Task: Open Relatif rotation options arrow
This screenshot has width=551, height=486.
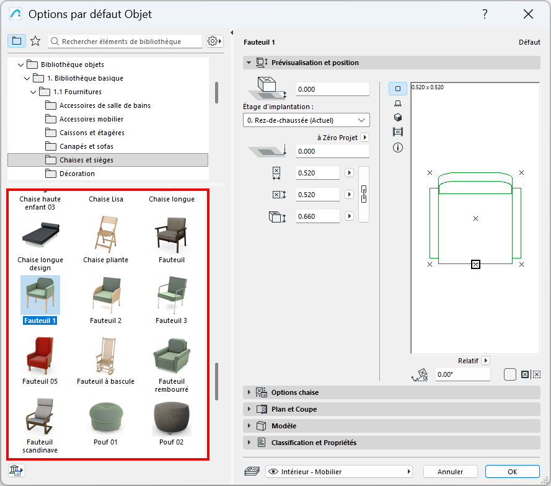Action: tap(485, 361)
